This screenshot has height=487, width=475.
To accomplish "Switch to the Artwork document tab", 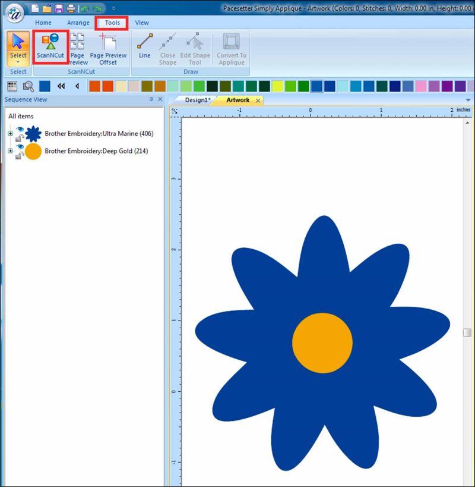I will tap(238, 100).
